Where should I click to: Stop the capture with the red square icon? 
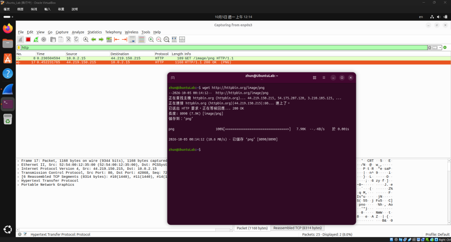click(28, 39)
